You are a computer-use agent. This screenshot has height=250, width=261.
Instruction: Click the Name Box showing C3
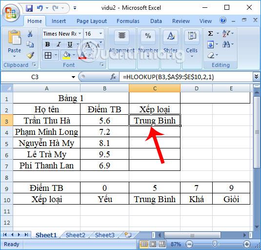click(35, 77)
